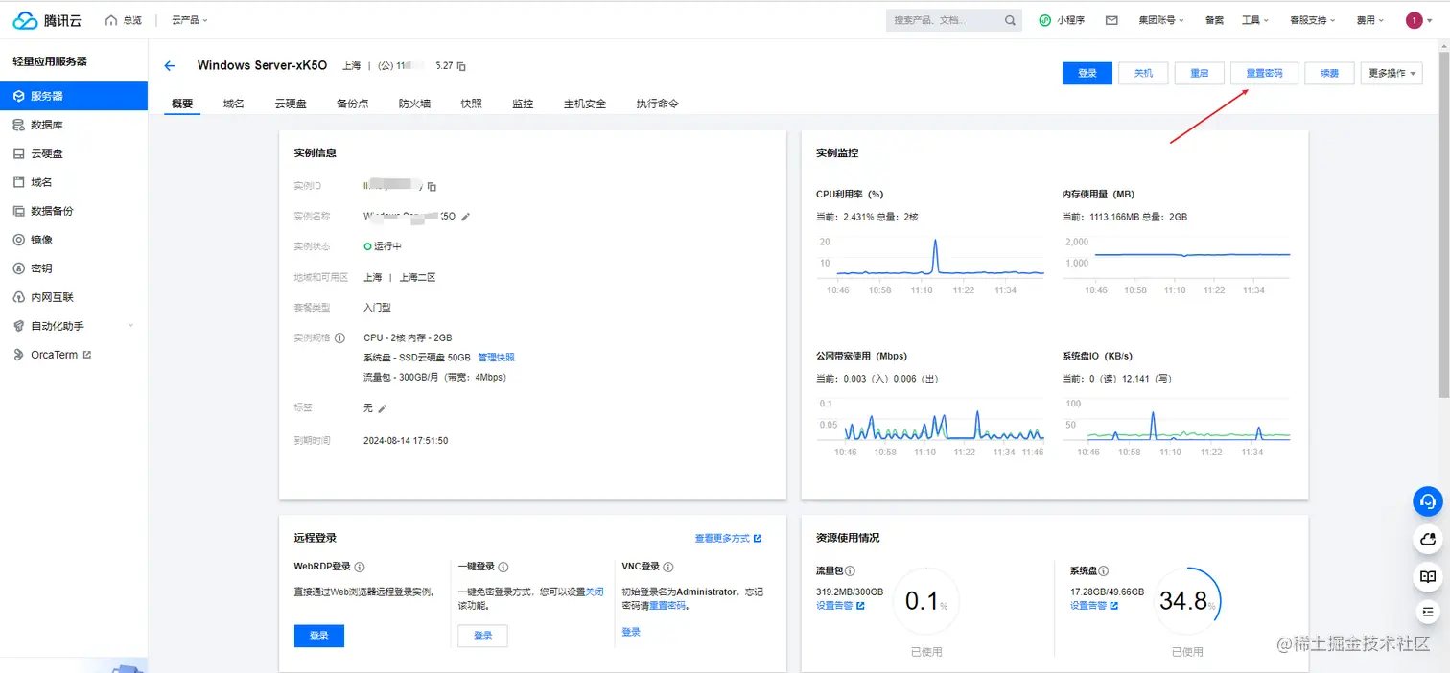The width and height of the screenshot is (1450, 673).
Task: Click the 续费 button
Action: coord(1329,73)
